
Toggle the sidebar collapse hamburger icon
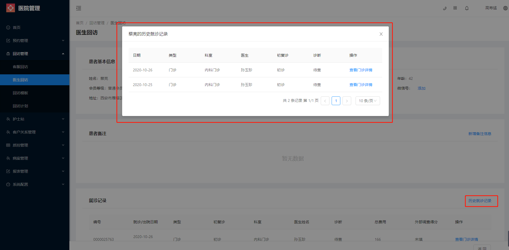click(79, 8)
